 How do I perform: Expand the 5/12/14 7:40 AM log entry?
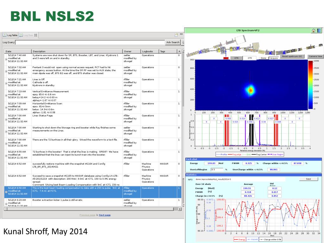[6, 59]
